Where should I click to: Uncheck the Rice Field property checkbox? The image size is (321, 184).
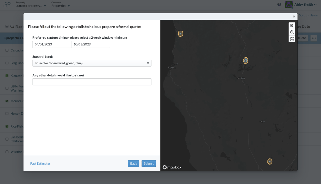coord(7,126)
